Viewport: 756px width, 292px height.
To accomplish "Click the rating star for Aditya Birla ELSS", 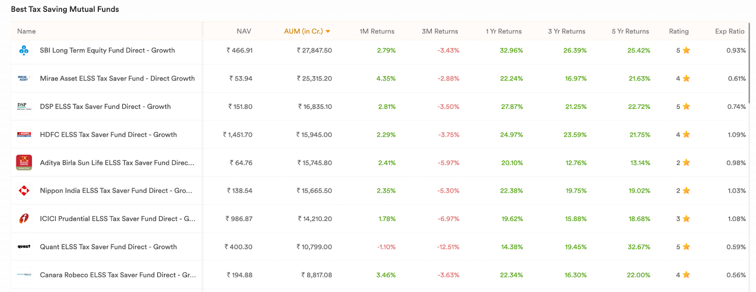I will tap(687, 162).
